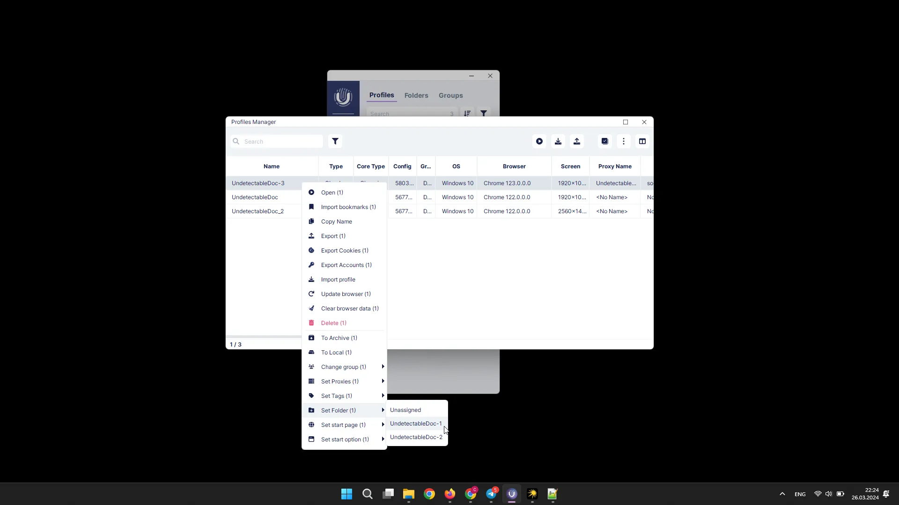This screenshot has height=505, width=899.
Task: Click the select-all checkmark toolbar icon
Action: [605, 141]
